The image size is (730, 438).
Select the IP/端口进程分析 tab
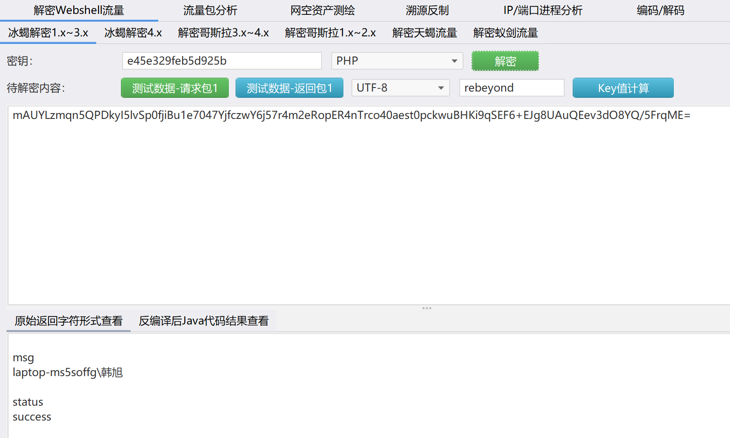[543, 10]
